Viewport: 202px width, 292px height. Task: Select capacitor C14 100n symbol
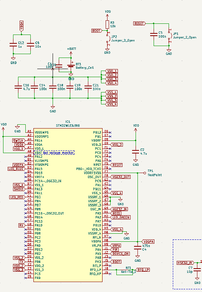35,87
